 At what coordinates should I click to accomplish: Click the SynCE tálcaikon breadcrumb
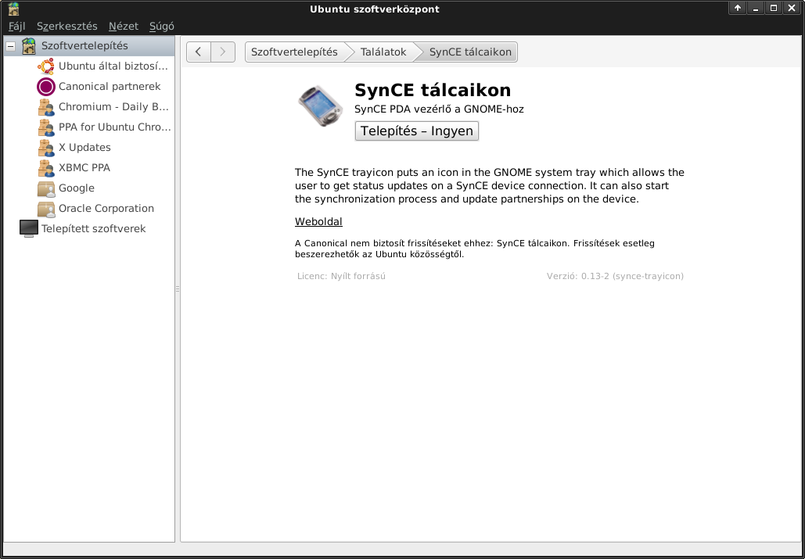470,52
